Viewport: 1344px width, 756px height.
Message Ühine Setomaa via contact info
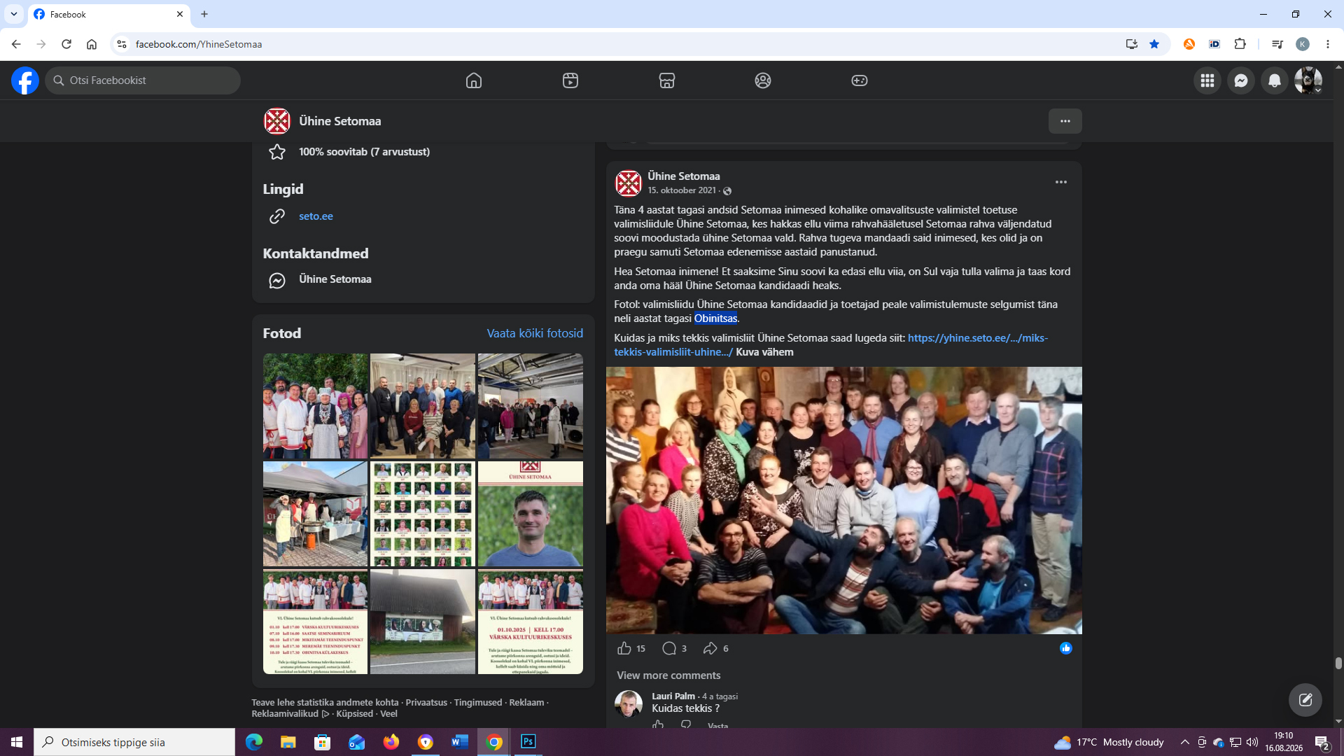point(335,279)
